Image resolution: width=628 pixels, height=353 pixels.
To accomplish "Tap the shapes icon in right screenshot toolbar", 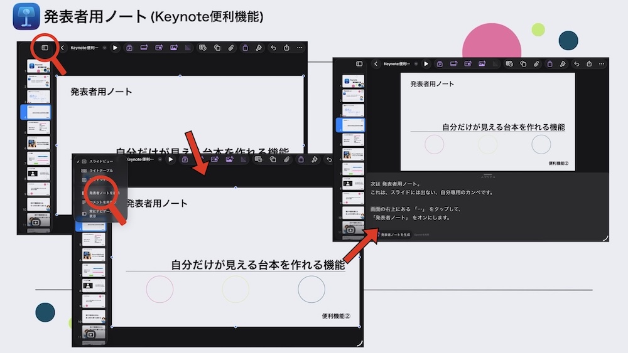I will pyautogui.click(x=523, y=63).
